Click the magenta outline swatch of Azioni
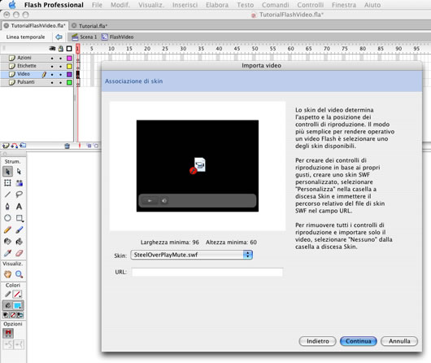Image resolution: width=431 pixels, height=363 pixels. coord(69,58)
